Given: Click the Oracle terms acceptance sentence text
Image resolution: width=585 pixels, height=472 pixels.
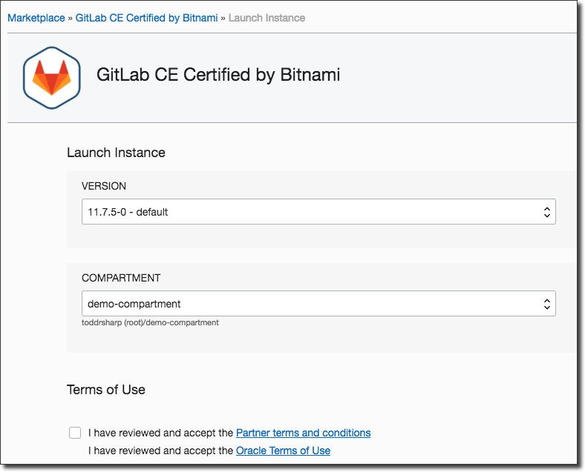Looking at the screenshot, I should 161,451.
